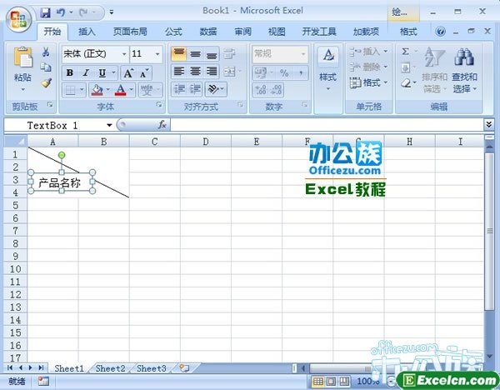Increase indent in alignment group
The image size is (500, 390).
(x=195, y=90)
